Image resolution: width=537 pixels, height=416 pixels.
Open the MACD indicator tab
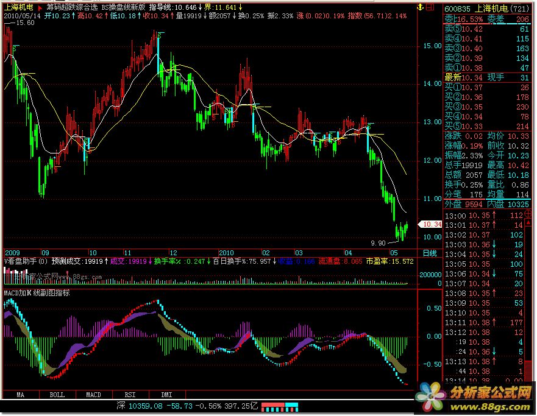point(93,395)
